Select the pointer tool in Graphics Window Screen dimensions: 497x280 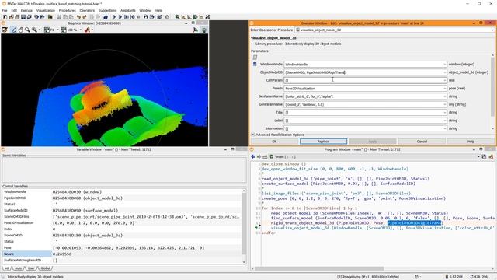point(14,30)
